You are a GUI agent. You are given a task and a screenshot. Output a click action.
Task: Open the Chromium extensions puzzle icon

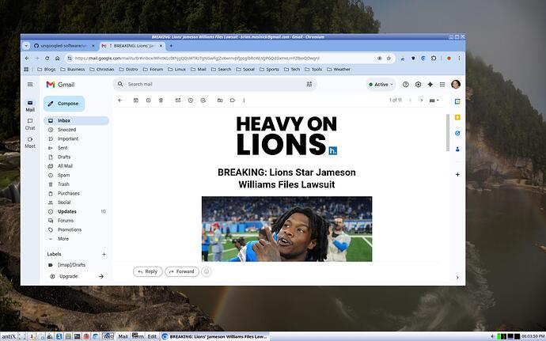coord(434,59)
